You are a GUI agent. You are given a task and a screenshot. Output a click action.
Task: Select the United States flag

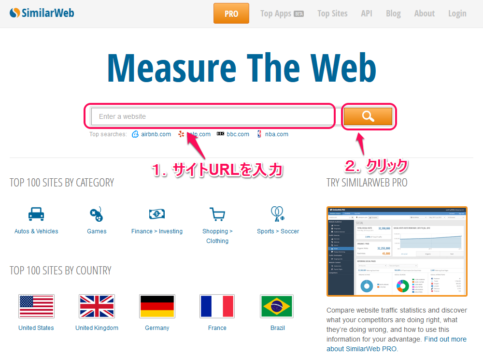pyautogui.click(x=36, y=306)
